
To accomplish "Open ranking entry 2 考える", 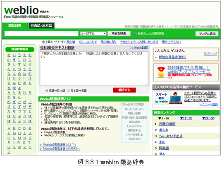I will (x=164, y=130).
